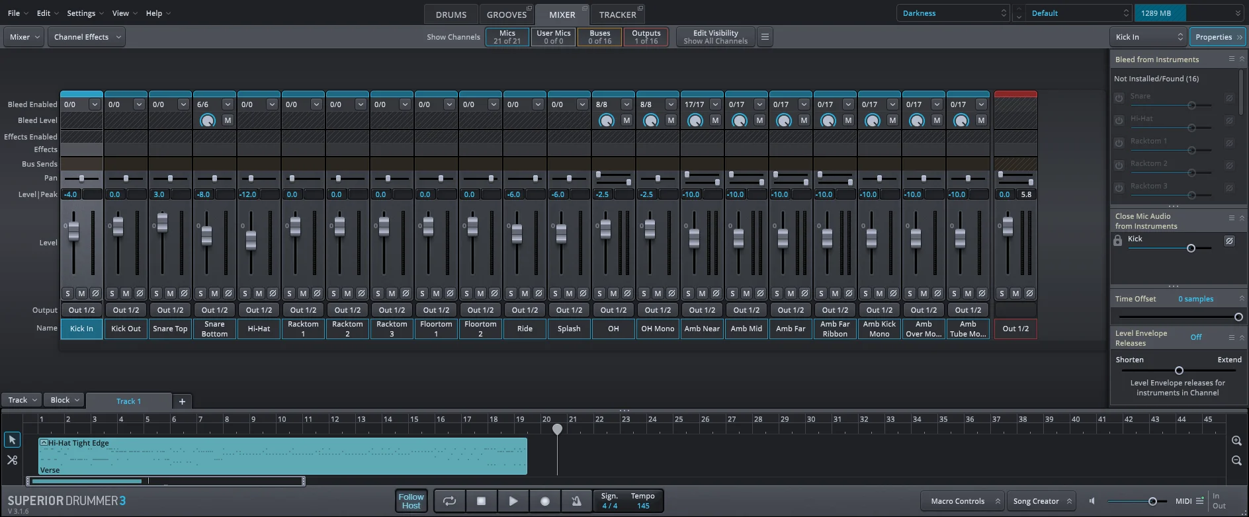The image size is (1249, 517).
Task: Start playback with the play icon
Action: pyautogui.click(x=513, y=501)
